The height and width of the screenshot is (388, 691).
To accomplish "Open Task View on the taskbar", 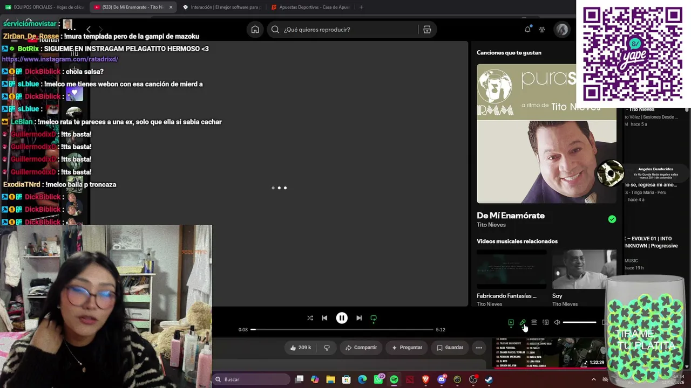I will [x=300, y=379].
